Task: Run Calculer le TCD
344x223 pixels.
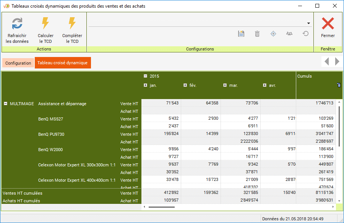Action: (x=45, y=24)
